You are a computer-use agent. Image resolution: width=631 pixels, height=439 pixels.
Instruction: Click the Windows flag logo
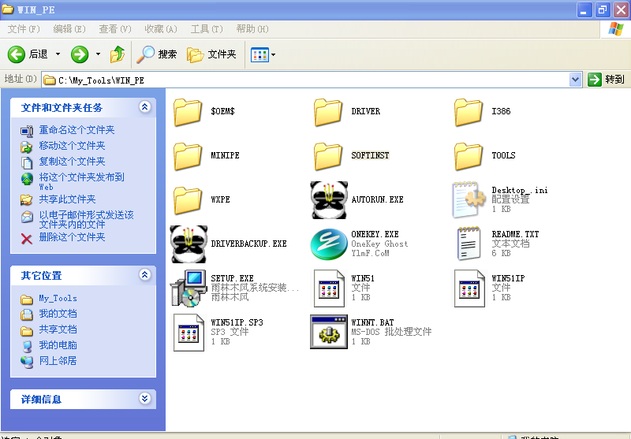[616, 29]
